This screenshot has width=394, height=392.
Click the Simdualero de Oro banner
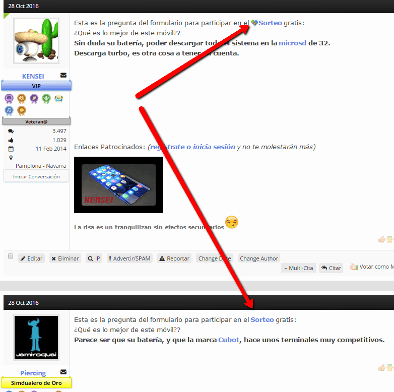point(36,383)
